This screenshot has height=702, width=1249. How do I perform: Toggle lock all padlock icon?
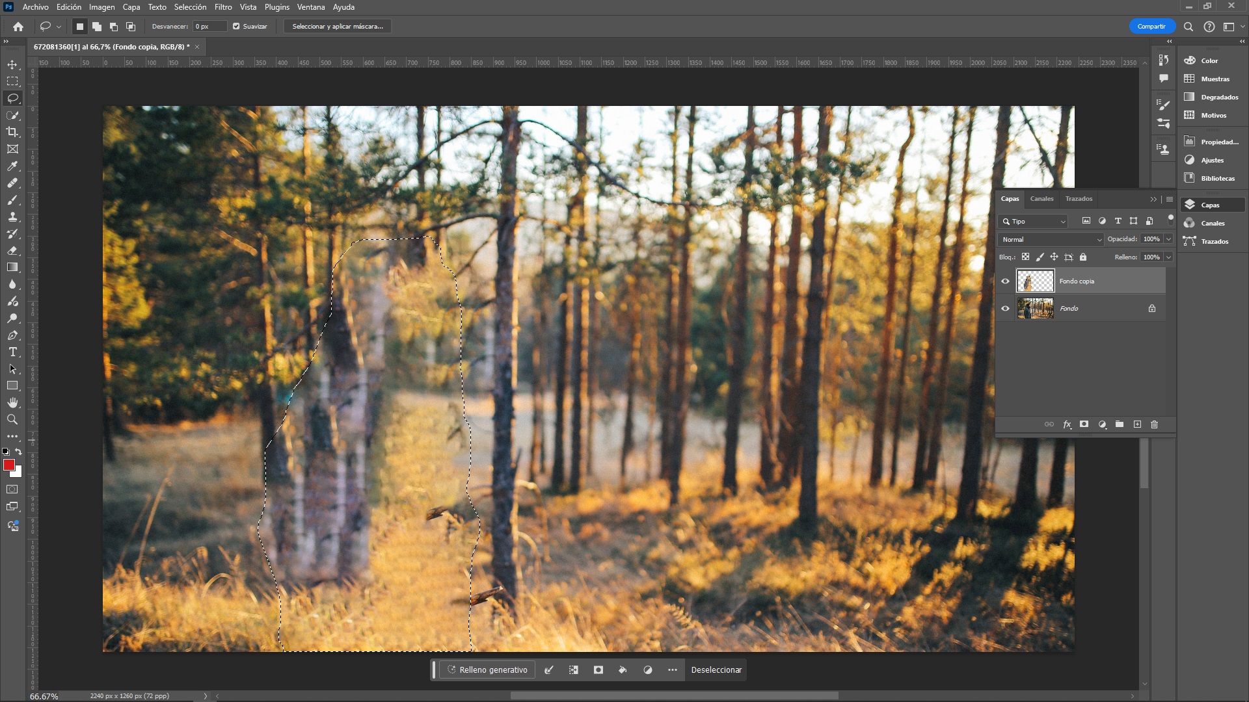click(x=1083, y=257)
